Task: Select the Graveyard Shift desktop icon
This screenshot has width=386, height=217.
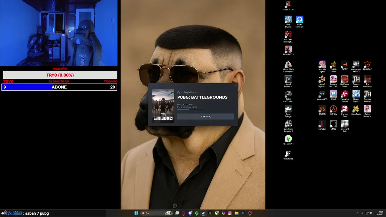Action: click(344, 126)
